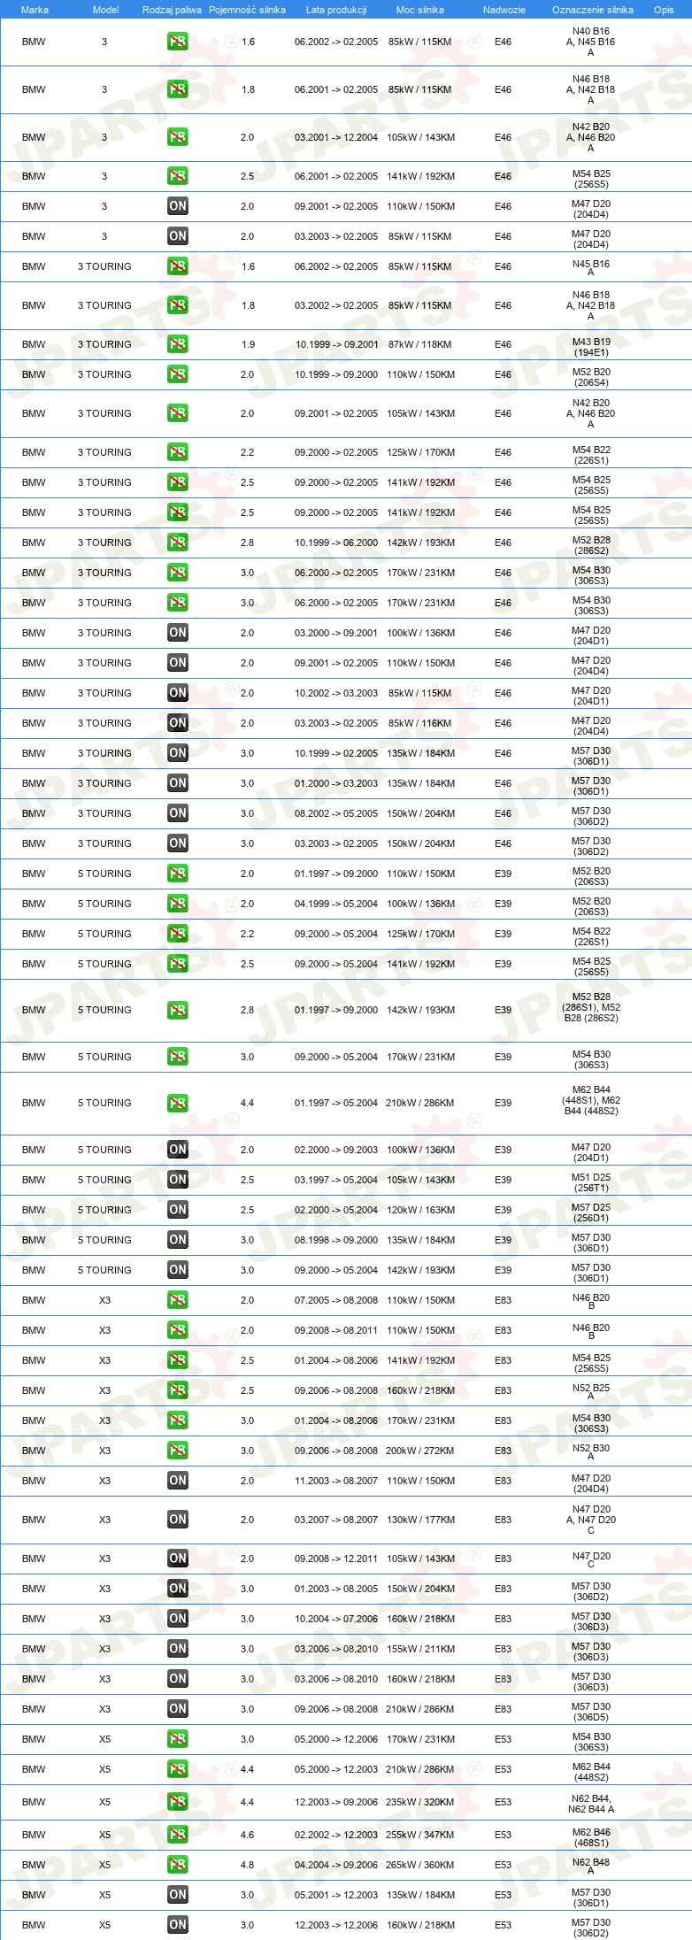This screenshot has width=692, height=1940.
Task: Click the PB icon in the 07.2005 -> 08.2008 row
Action: coord(177,1300)
